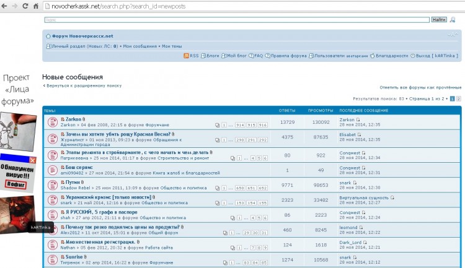Viewport: 465px width, 268px height.
Task: Open kARTinka photo thumbnail in sidebar
Action: [x=17, y=214]
